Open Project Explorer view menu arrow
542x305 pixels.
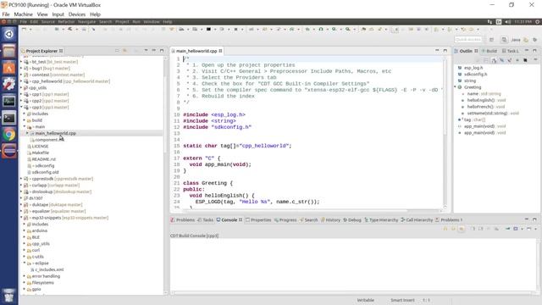pos(146,51)
